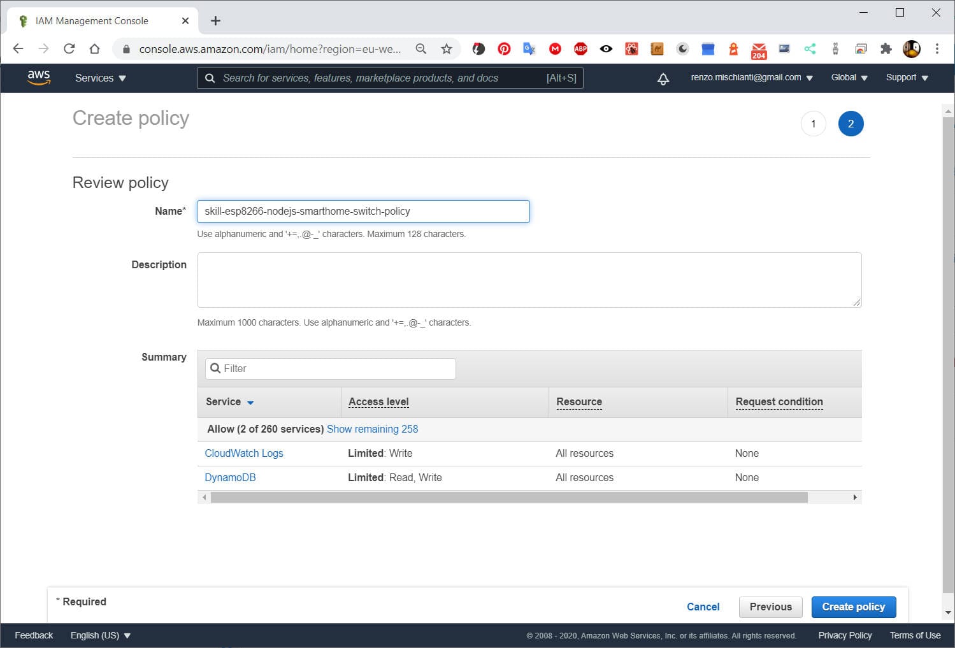
Task: Click inside the Filter field
Action: [x=329, y=368]
